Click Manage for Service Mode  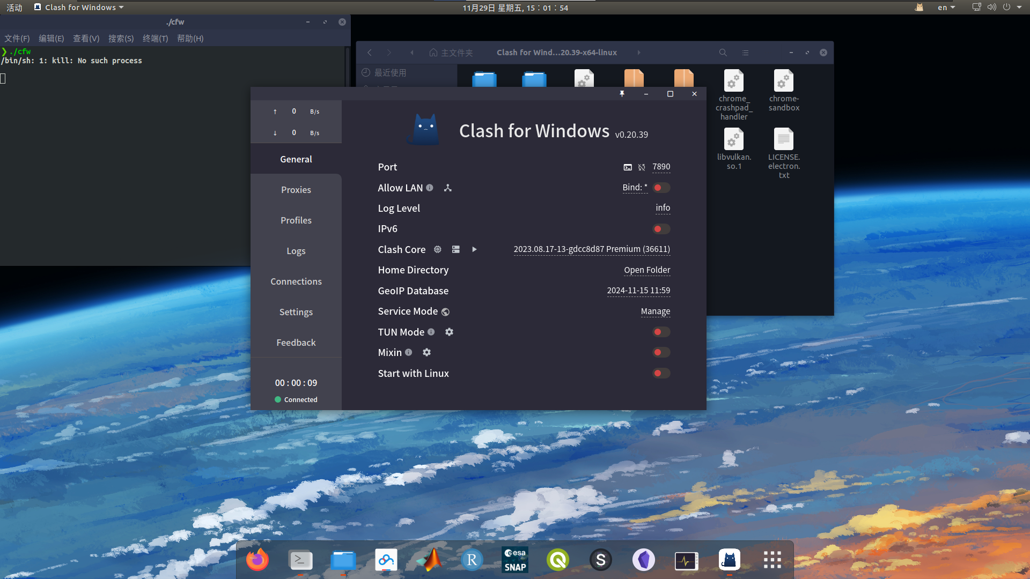[x=656, y=311]
